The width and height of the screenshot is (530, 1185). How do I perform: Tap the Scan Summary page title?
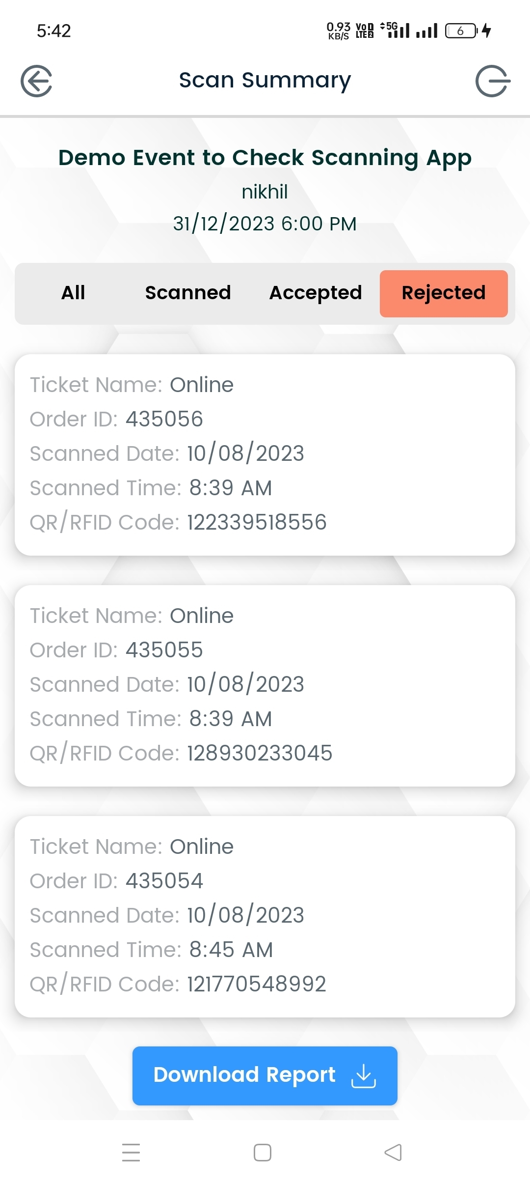pyautogui.click(x=265, y=80)
